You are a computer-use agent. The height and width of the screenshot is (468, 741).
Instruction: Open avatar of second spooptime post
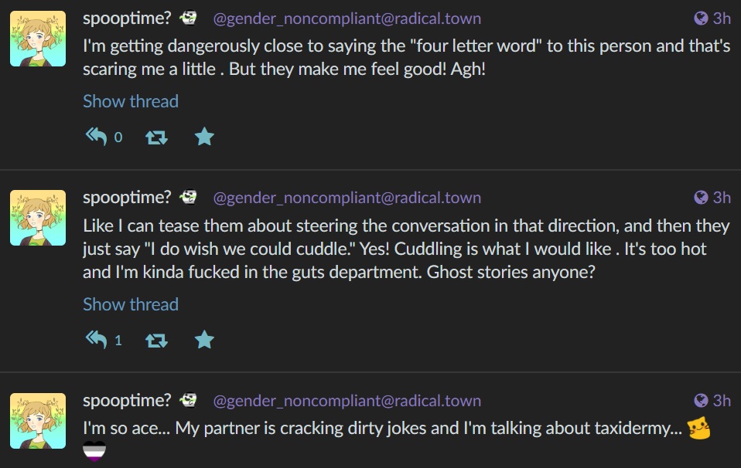38,218
